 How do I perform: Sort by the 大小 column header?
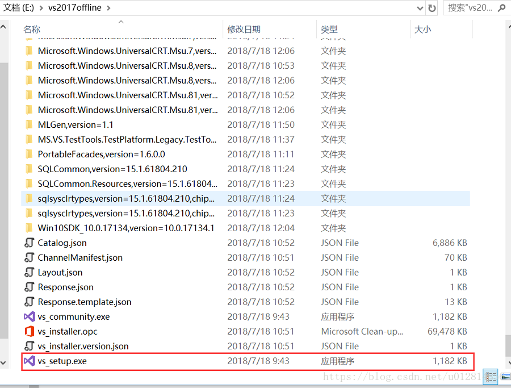[x=422, y=30]
